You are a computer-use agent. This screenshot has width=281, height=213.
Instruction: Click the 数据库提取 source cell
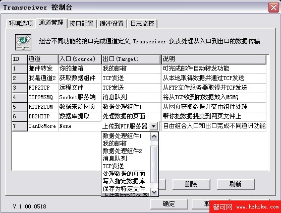(80, 117)
